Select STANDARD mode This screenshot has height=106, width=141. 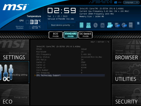[x=70, y=35]
